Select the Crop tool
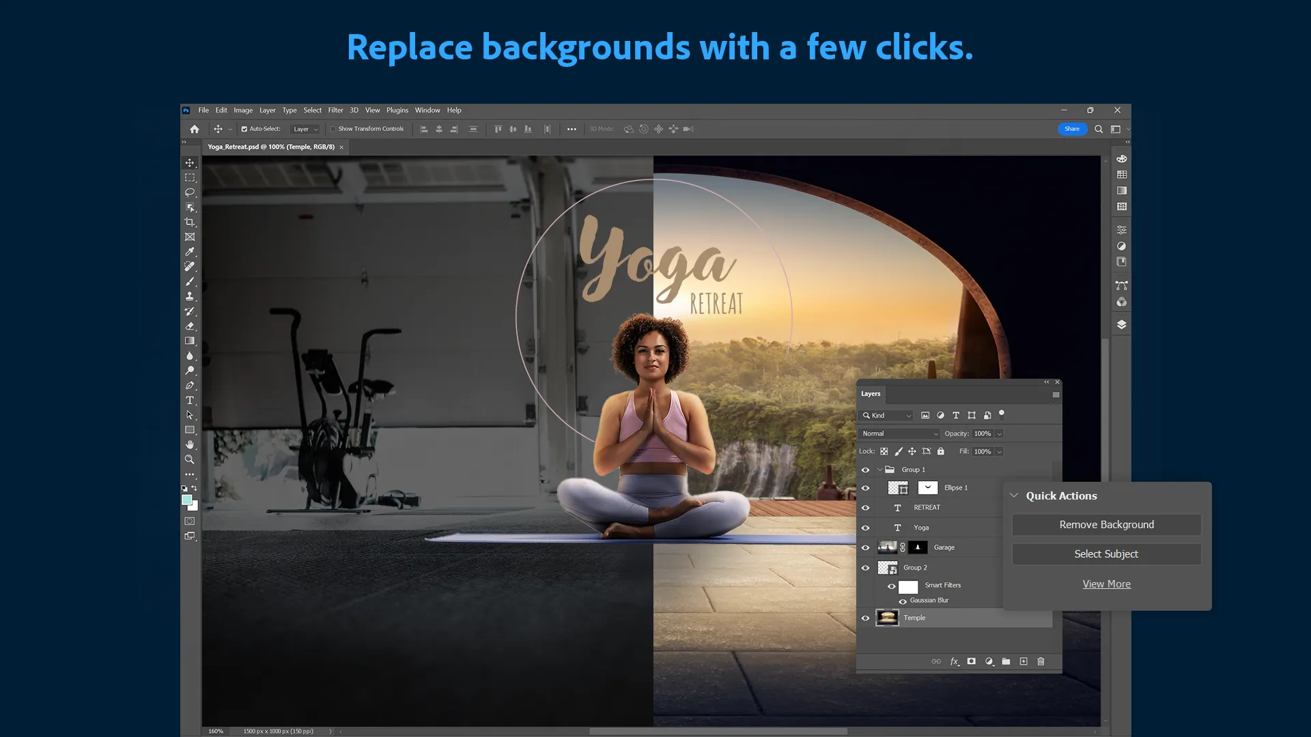The width and height of the screenshot is (1311, 737). tap(190, 222)
